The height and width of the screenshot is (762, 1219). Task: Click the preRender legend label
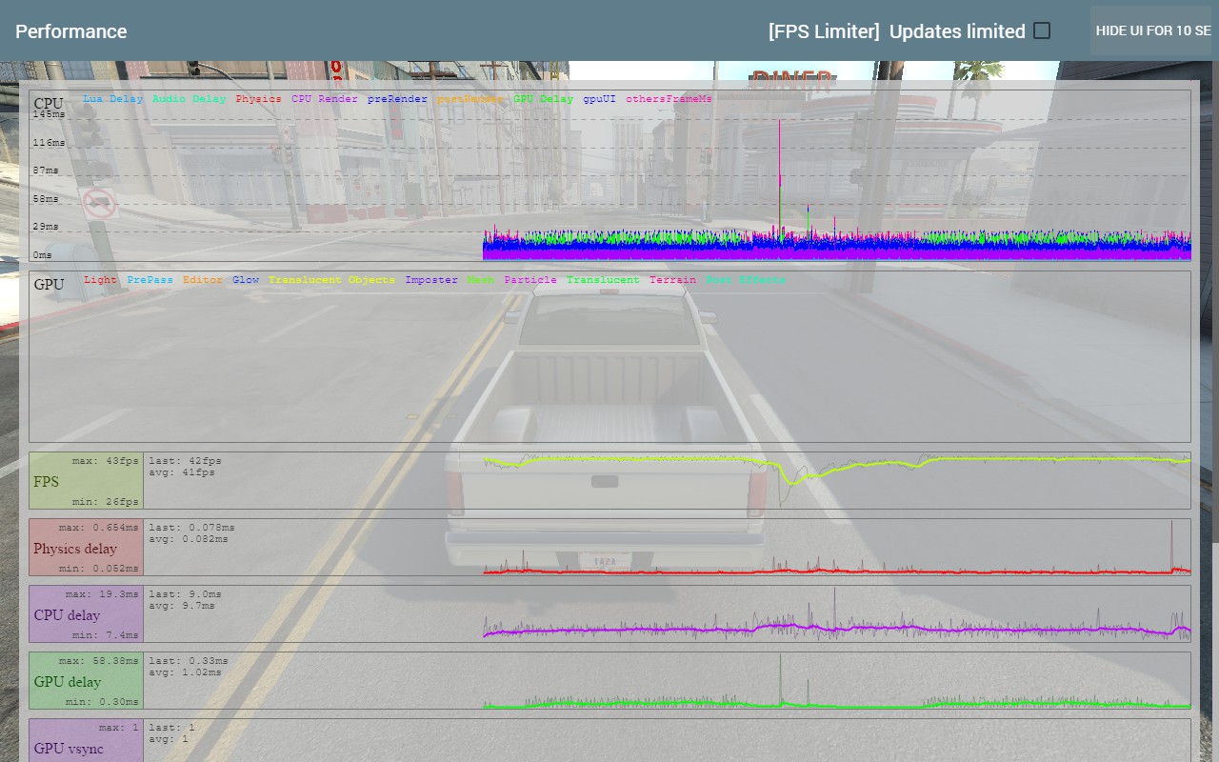click(397, 99)
